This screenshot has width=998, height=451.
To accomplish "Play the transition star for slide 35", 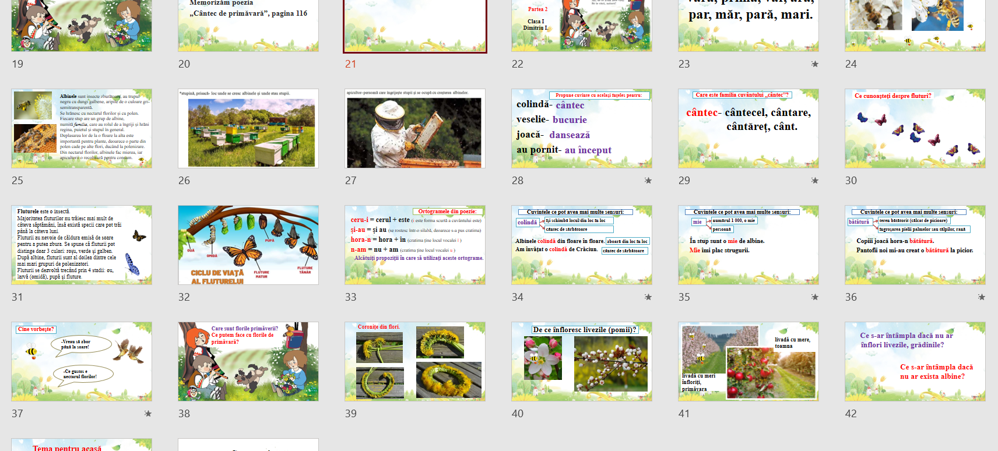I will 814,297.
